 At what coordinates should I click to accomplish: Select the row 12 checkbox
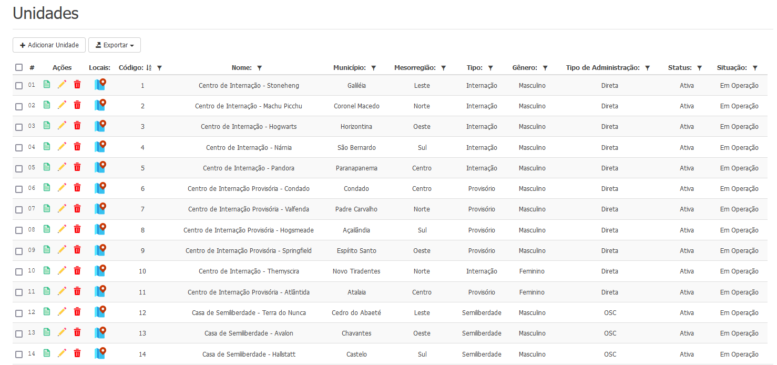point(19,313)
